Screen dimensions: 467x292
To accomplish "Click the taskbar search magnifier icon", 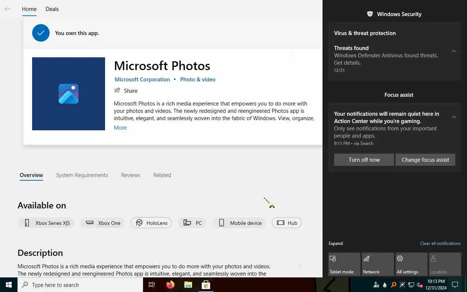I will [25, 285].
